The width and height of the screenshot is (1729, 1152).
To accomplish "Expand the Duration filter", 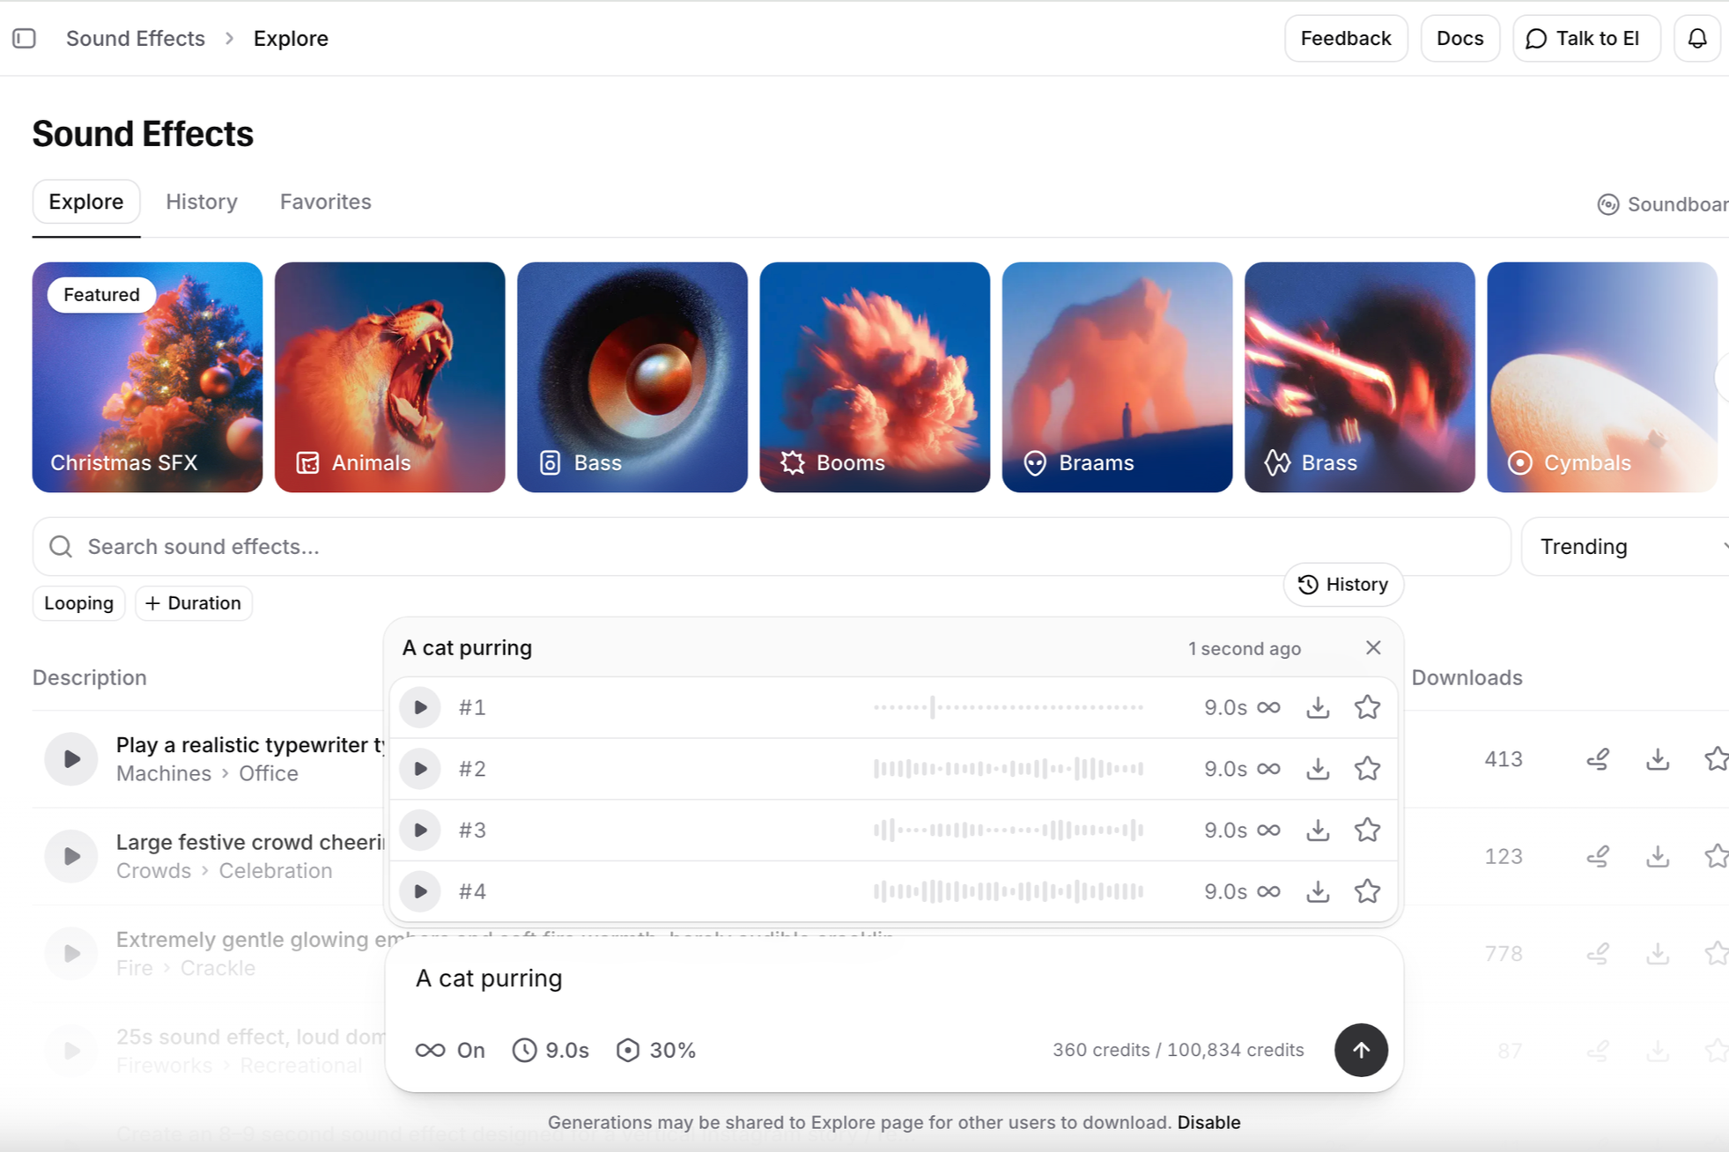I will [x=194, y=603].
